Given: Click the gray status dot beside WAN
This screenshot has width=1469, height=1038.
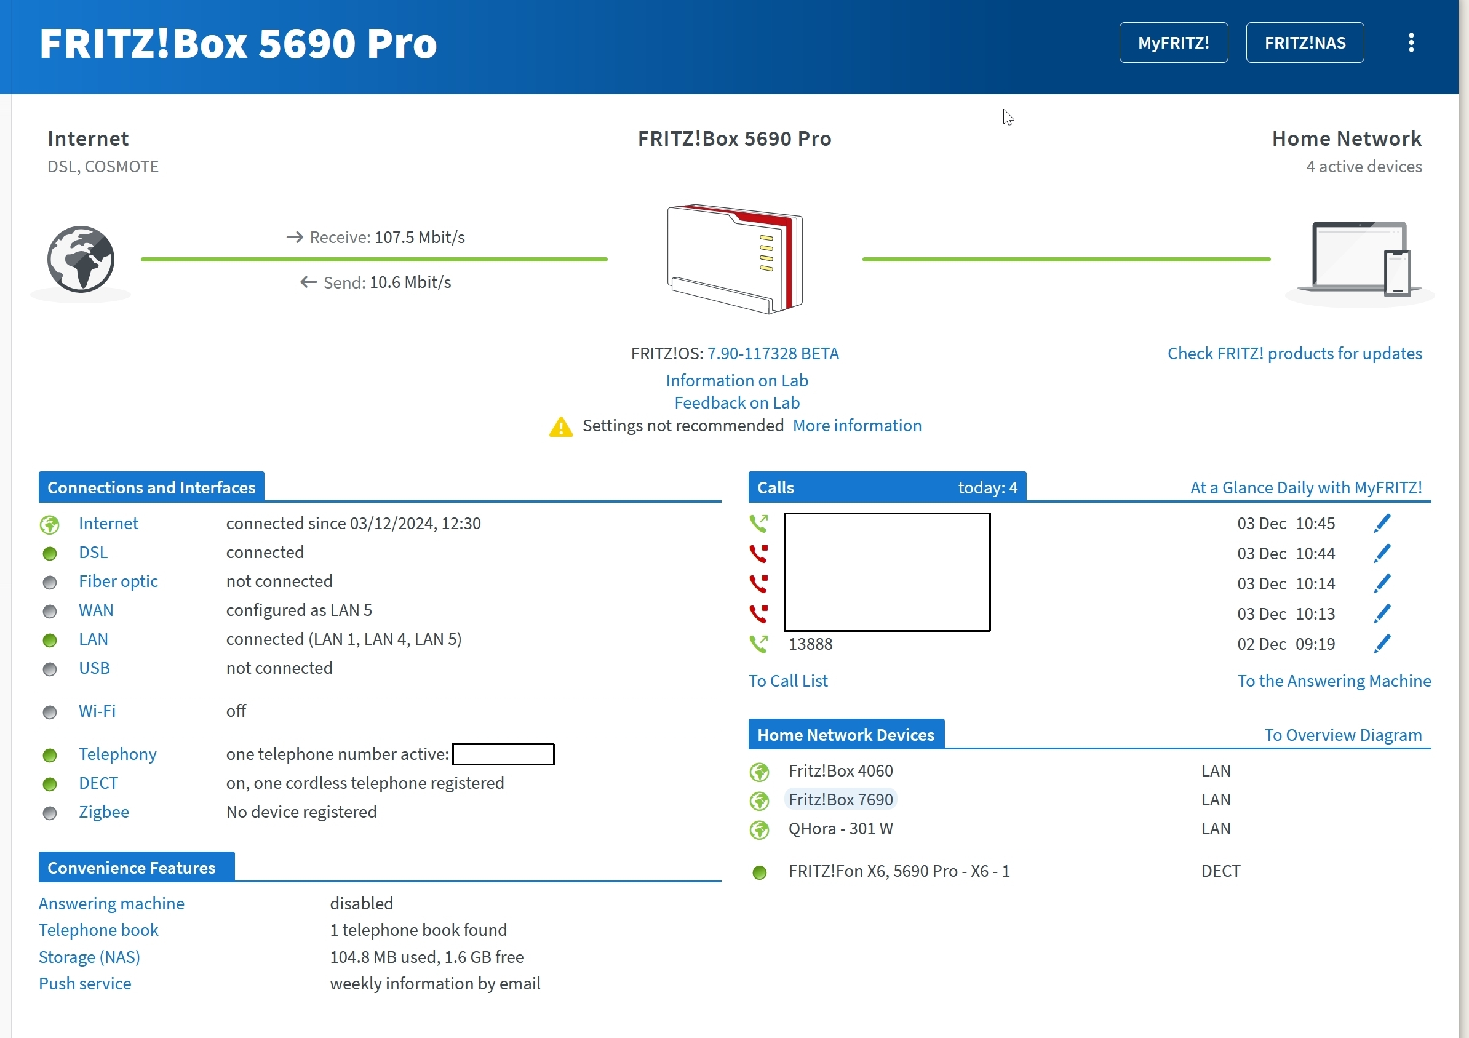Looking at the screenshot, I should tap(49, 612).
